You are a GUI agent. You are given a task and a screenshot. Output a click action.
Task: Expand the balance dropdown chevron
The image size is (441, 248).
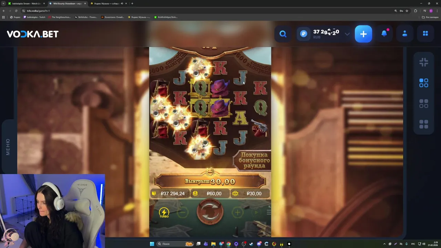tap(347, 34)
